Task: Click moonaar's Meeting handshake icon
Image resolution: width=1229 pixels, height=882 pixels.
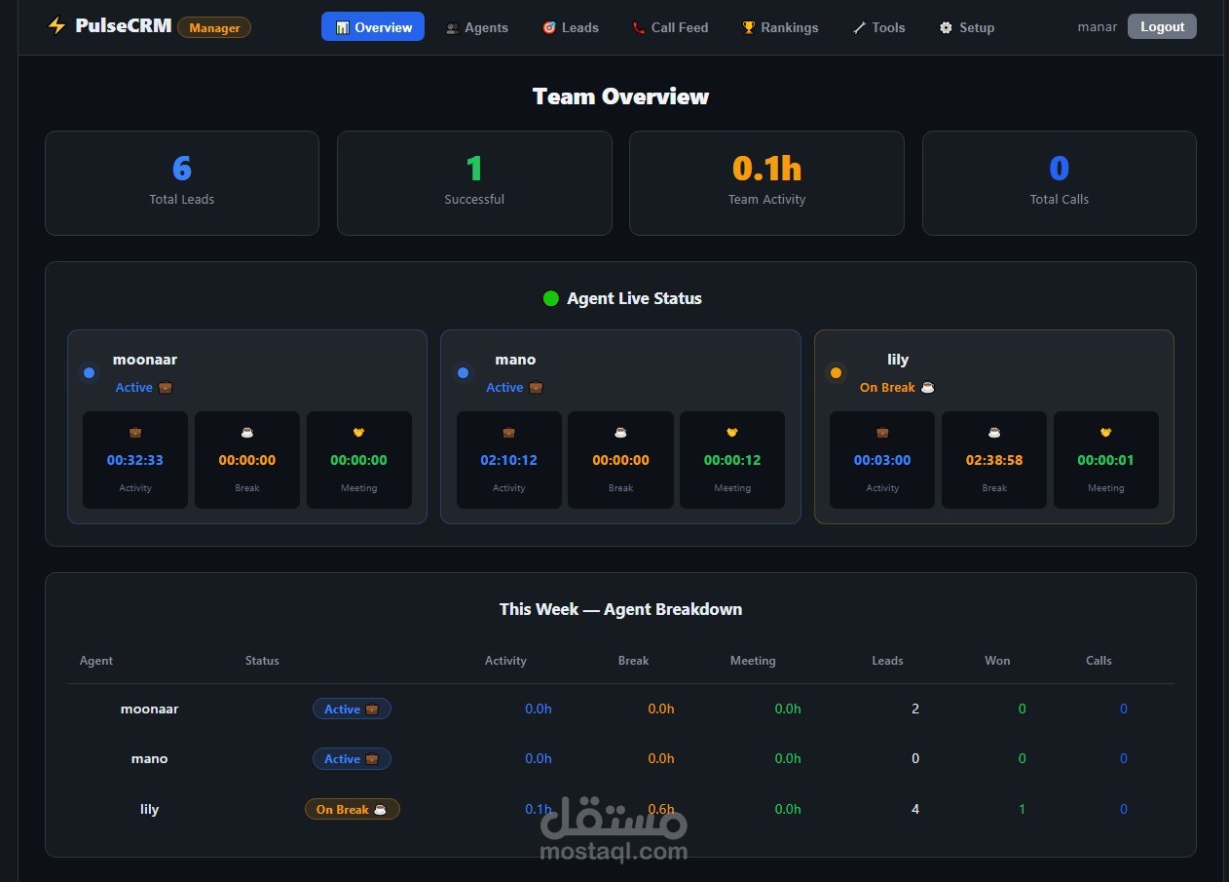Action: click(x=359, y=432)
